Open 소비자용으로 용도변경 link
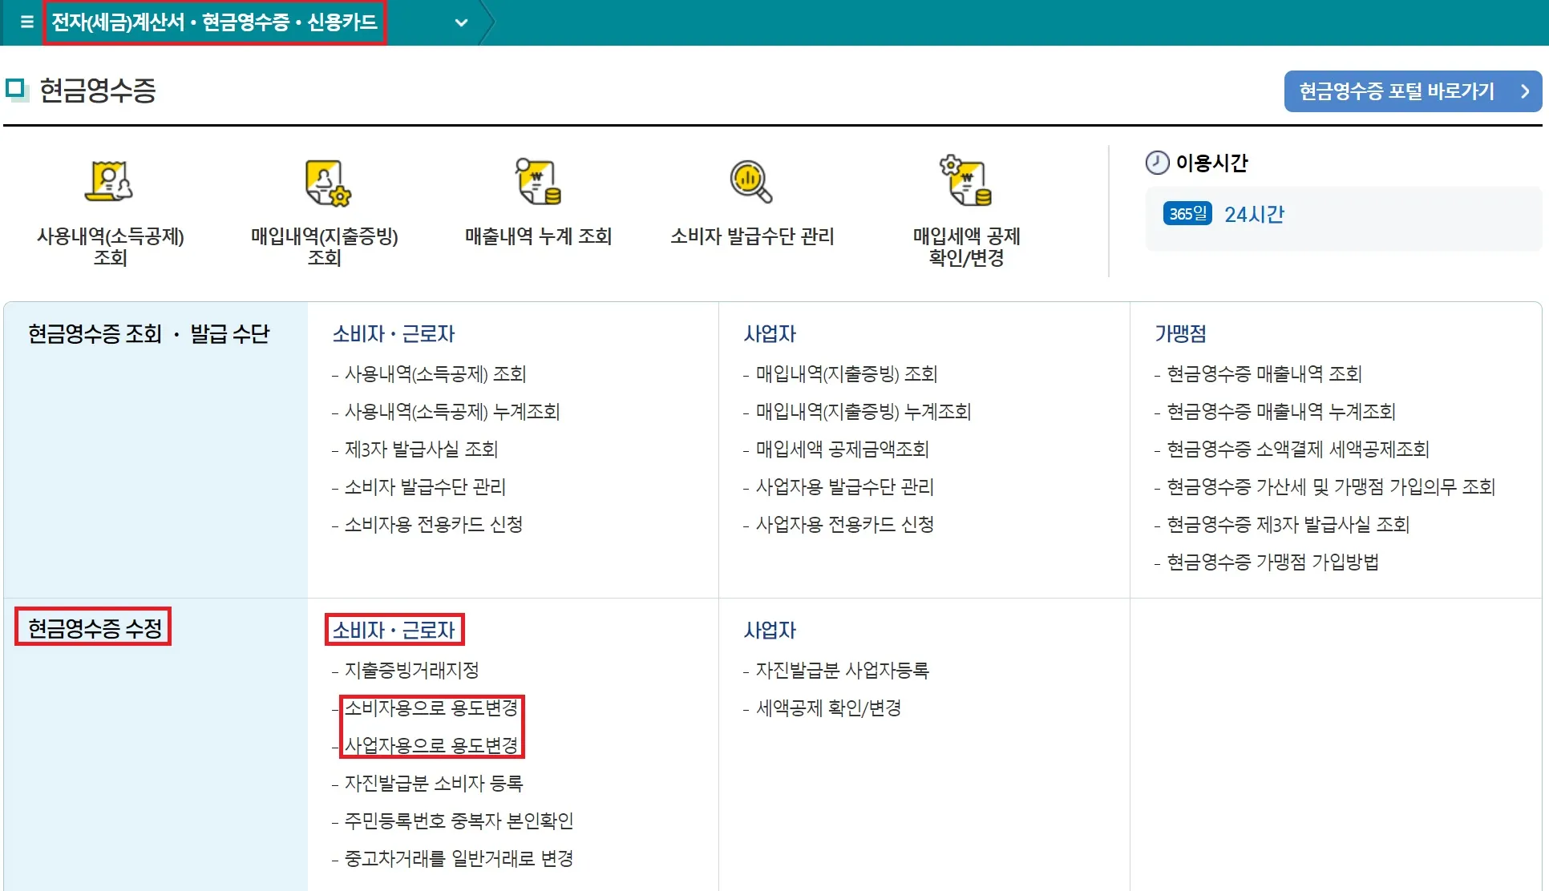 pyautogui.click(x=431, y=708)
